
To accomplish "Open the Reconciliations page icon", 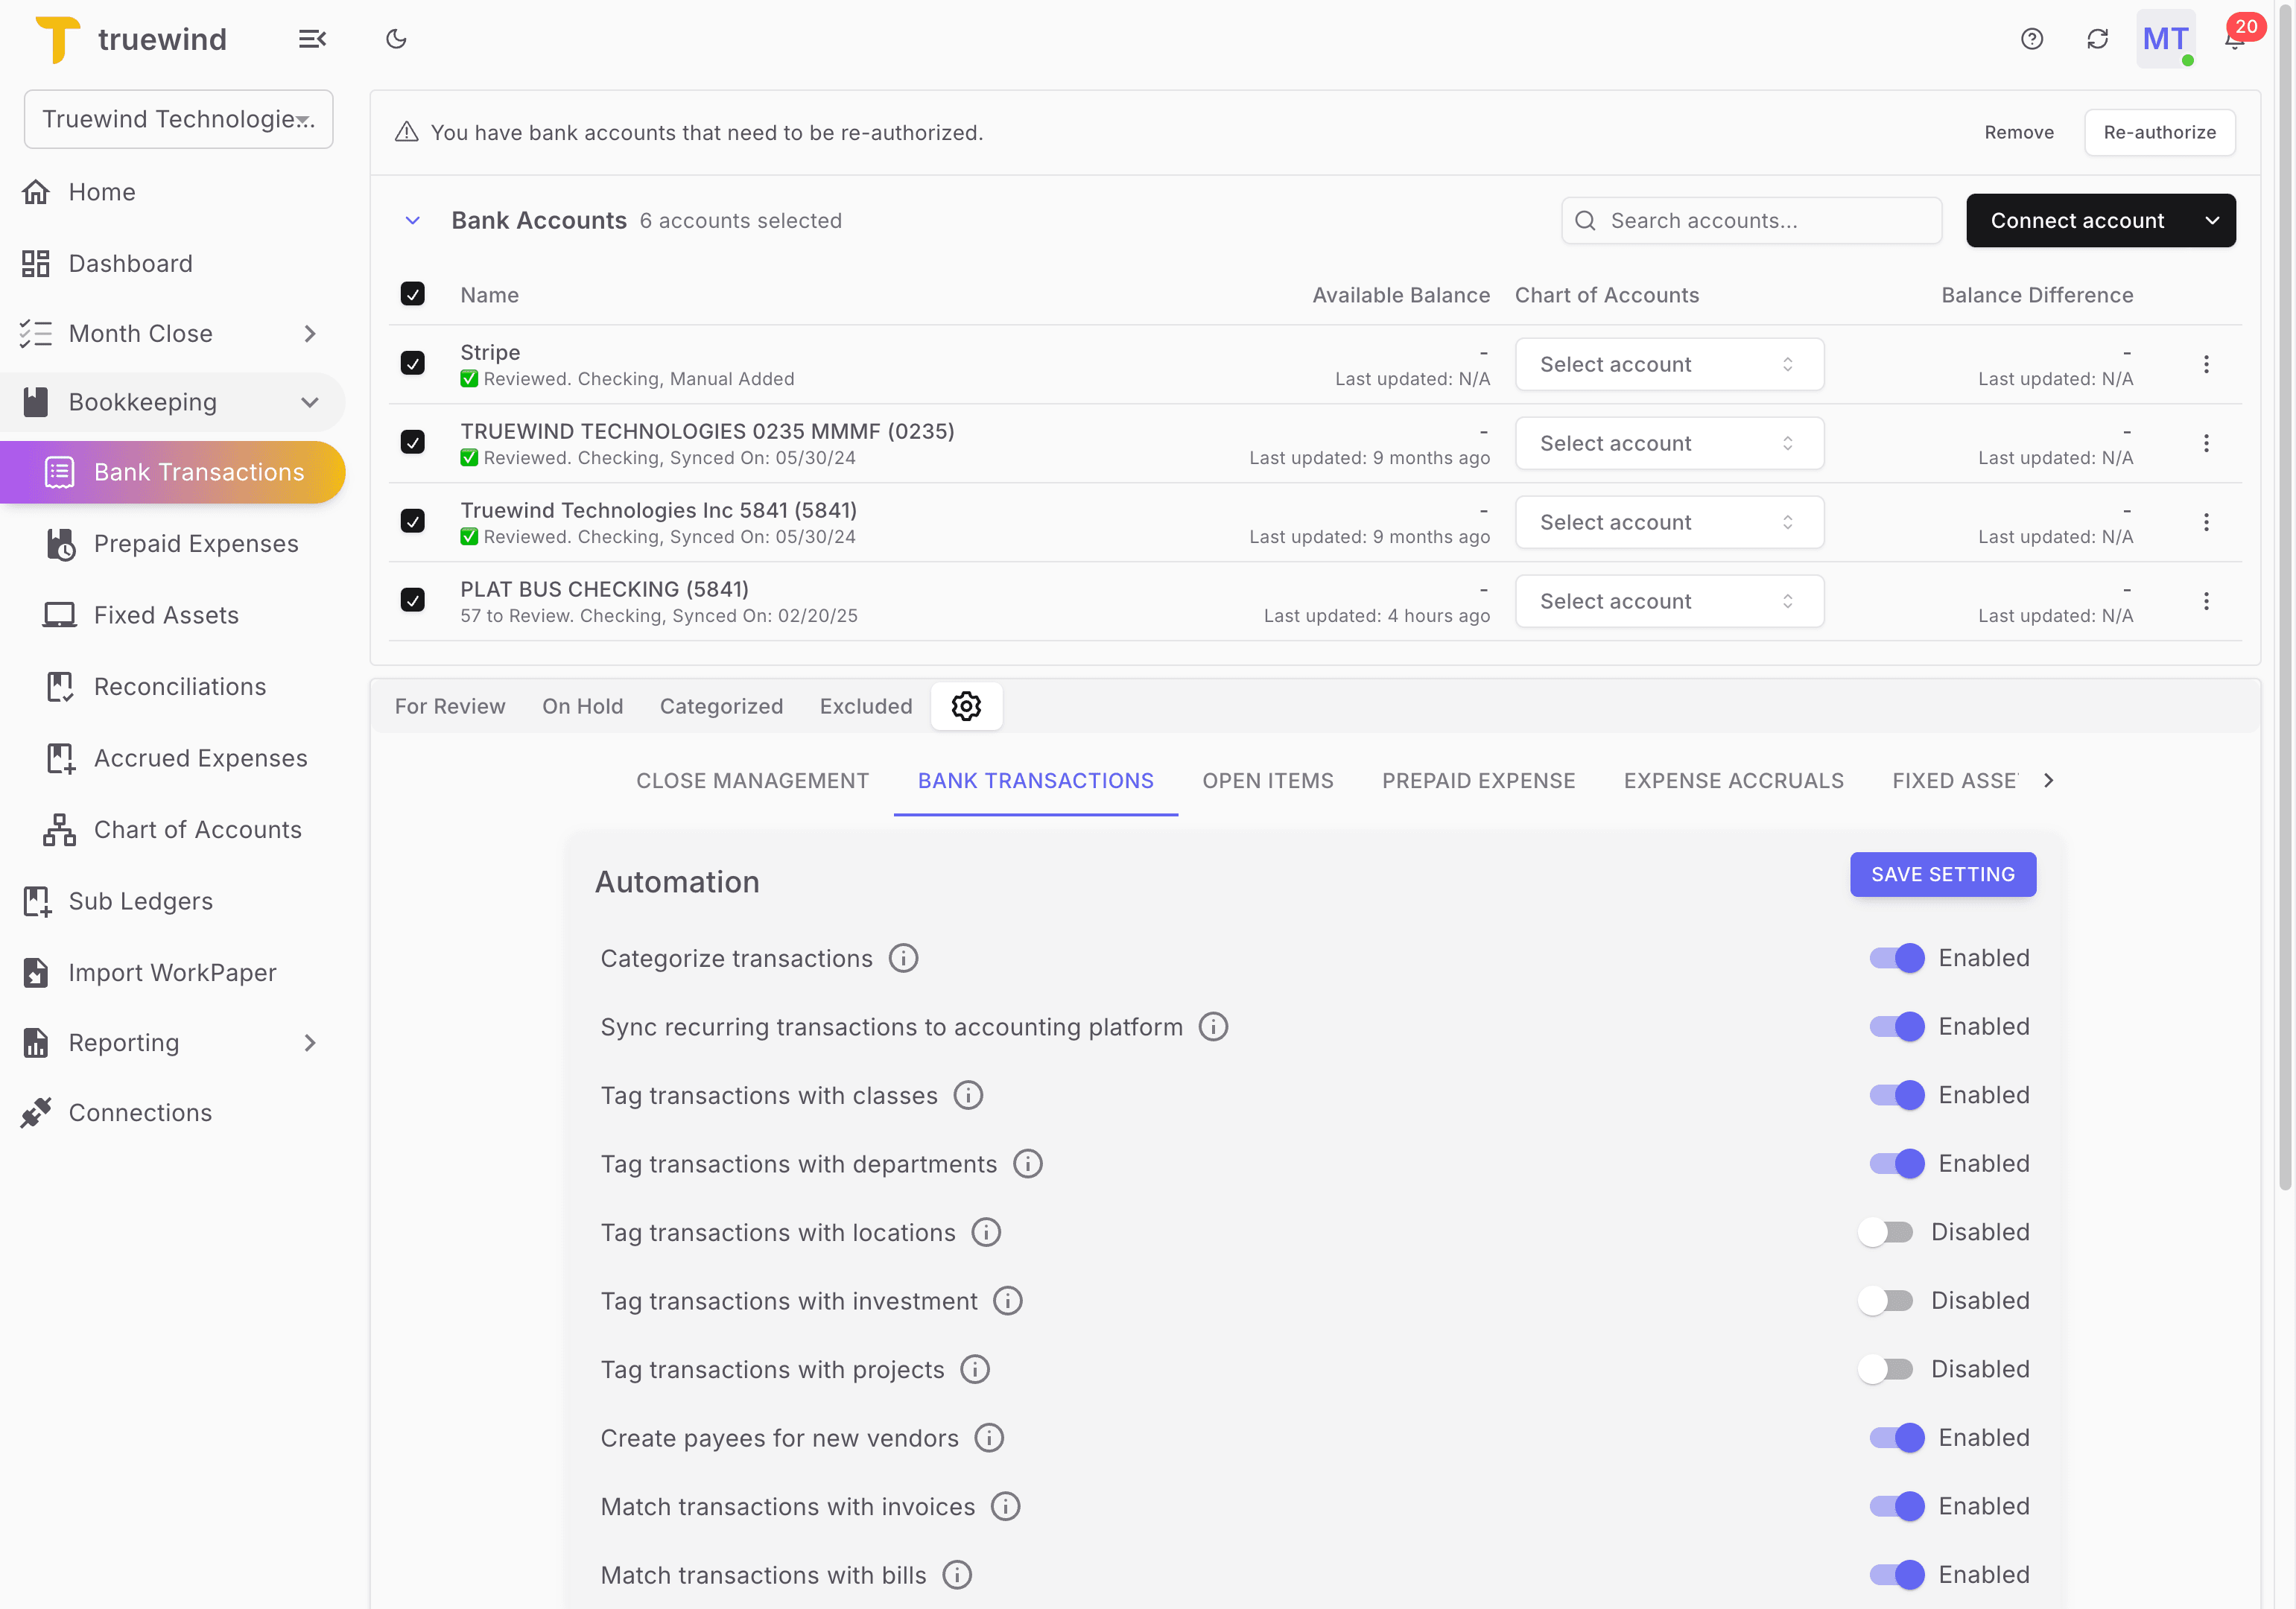I will [60, 686].
